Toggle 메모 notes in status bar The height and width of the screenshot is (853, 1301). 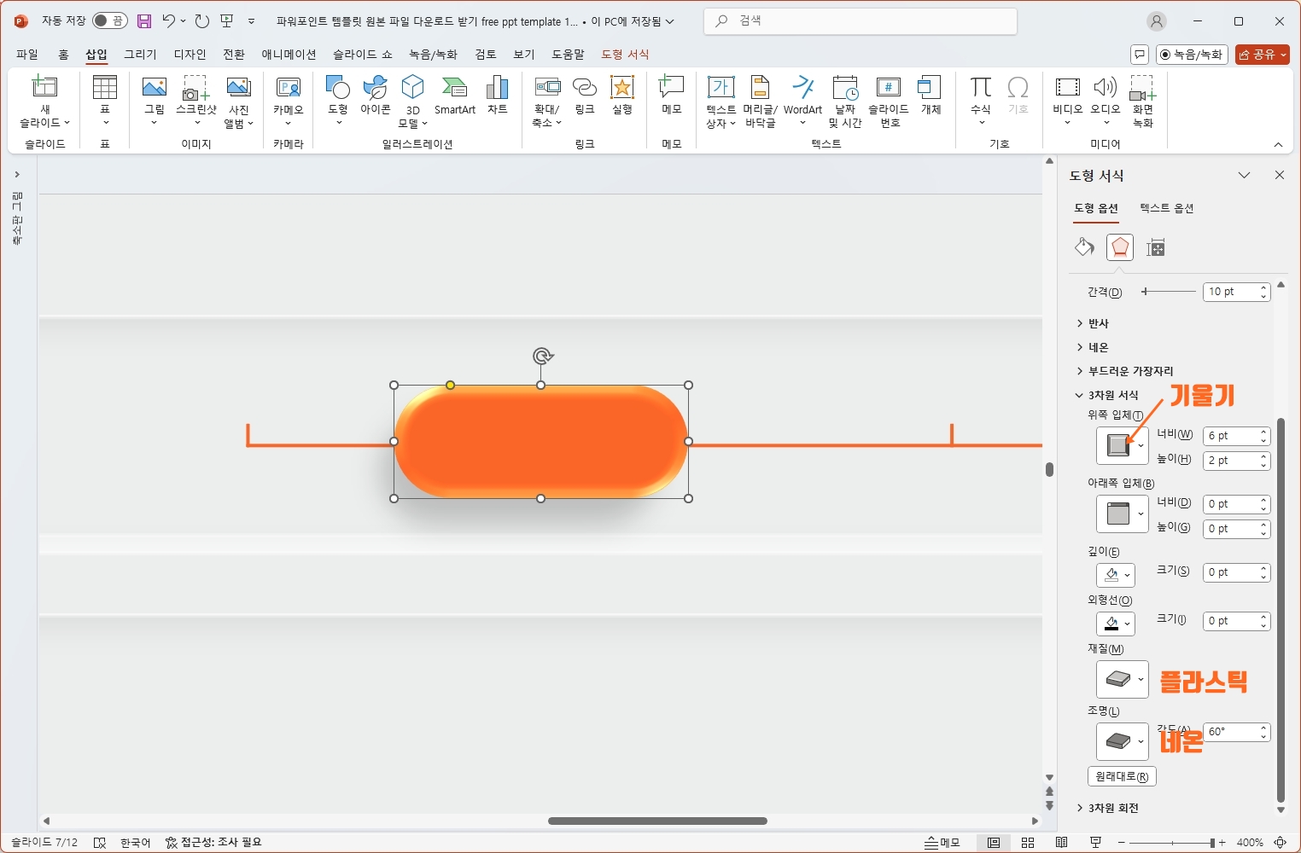tap(942, 843)
